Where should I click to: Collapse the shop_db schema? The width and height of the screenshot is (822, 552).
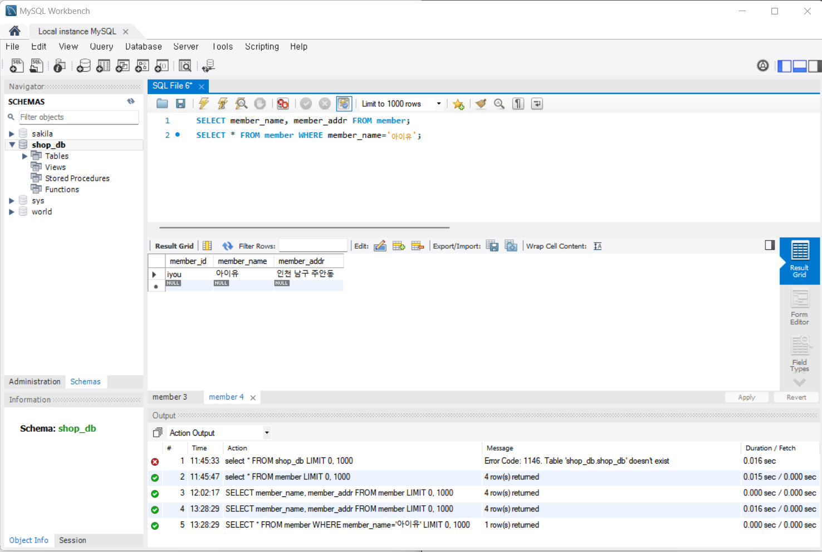pos(12,145)
